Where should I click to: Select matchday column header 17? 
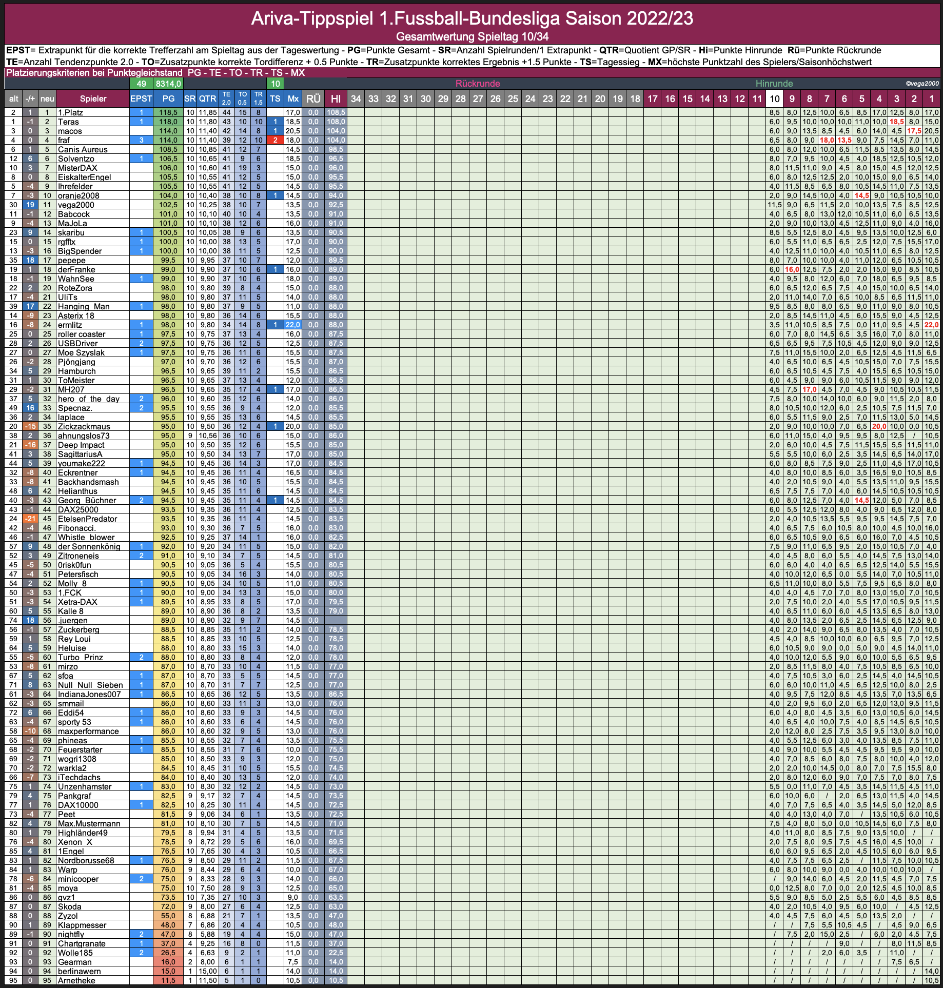click(653, 98)
